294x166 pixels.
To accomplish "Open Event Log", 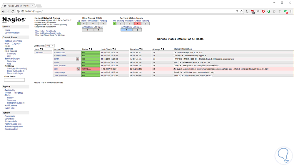I will point(9,108).
